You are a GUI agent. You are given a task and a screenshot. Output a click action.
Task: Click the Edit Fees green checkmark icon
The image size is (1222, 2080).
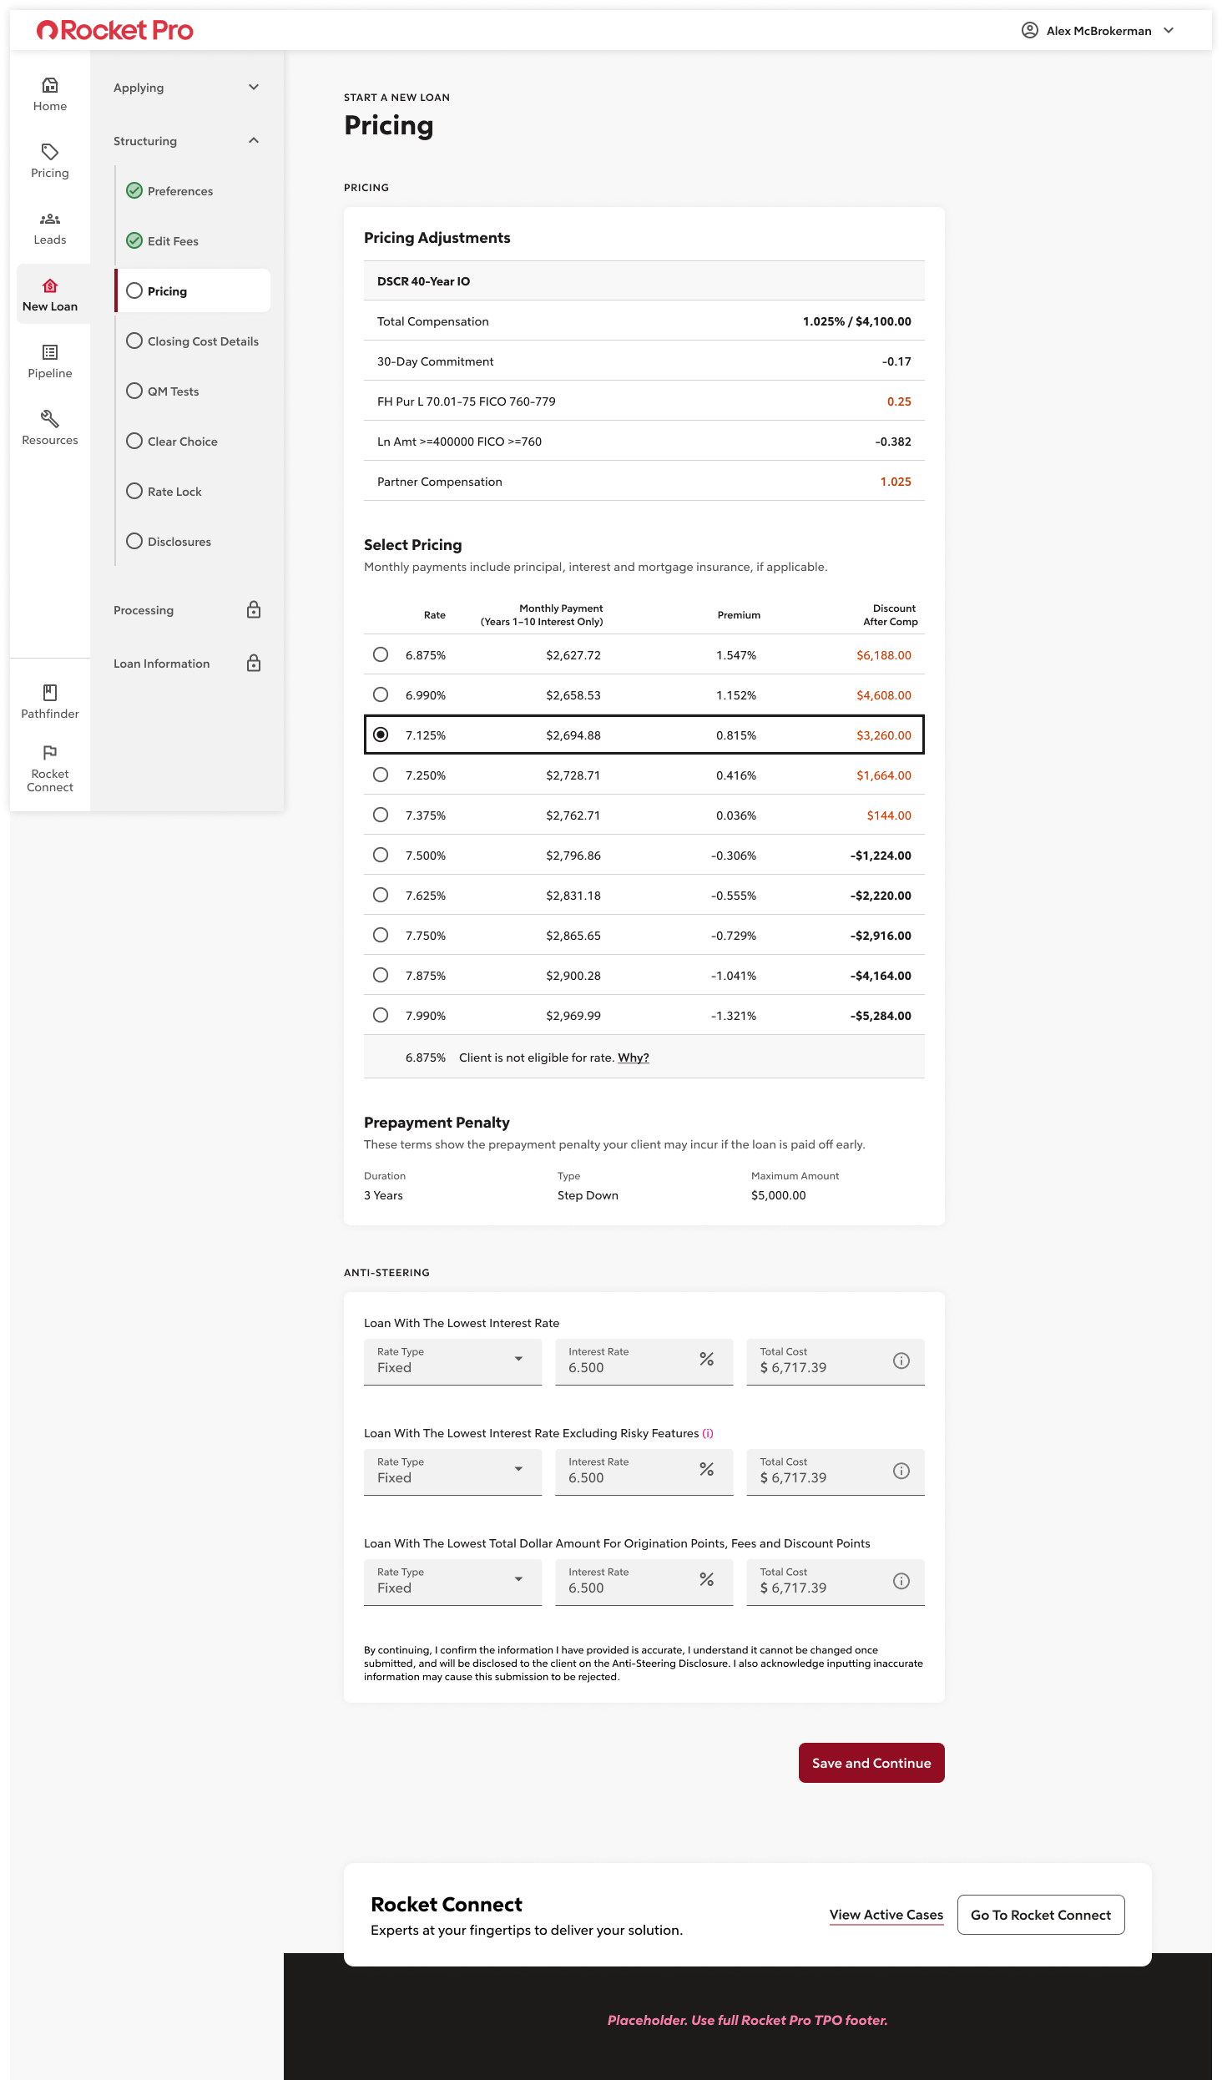tap(134, 241)
